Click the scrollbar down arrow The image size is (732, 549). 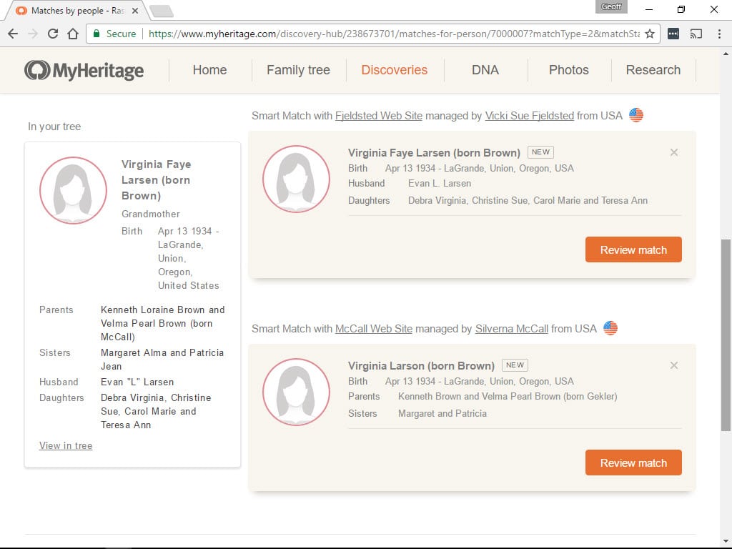click(726, 540)
